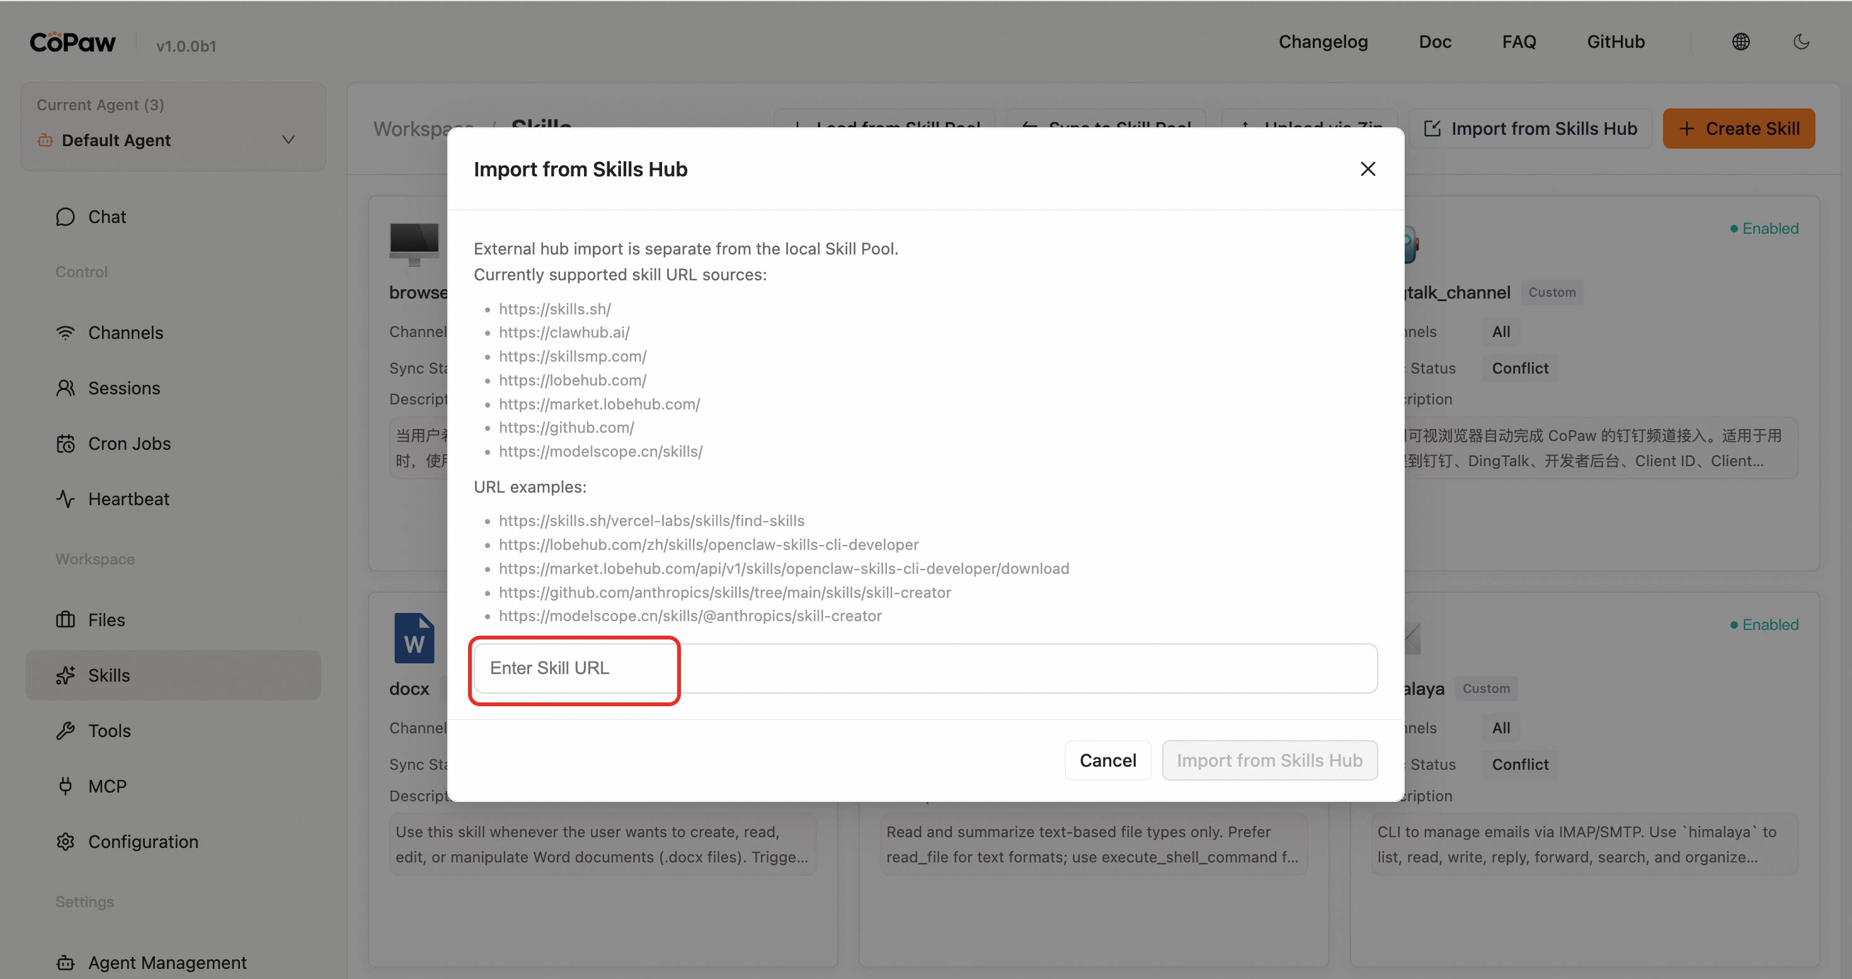Open Files workspace section
1852x979 pixels.
106,620
